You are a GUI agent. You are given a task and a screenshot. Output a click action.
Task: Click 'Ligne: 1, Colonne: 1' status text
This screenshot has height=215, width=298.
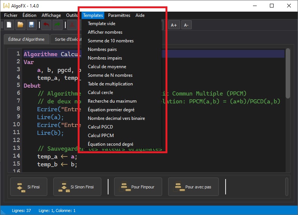57,211
